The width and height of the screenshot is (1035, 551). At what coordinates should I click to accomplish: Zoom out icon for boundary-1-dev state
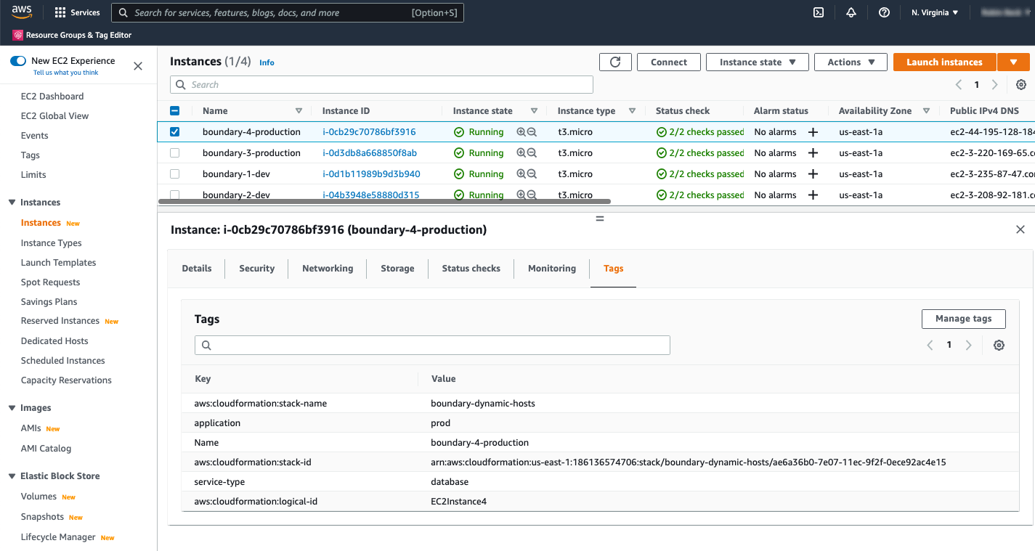[x=532, y=174]
